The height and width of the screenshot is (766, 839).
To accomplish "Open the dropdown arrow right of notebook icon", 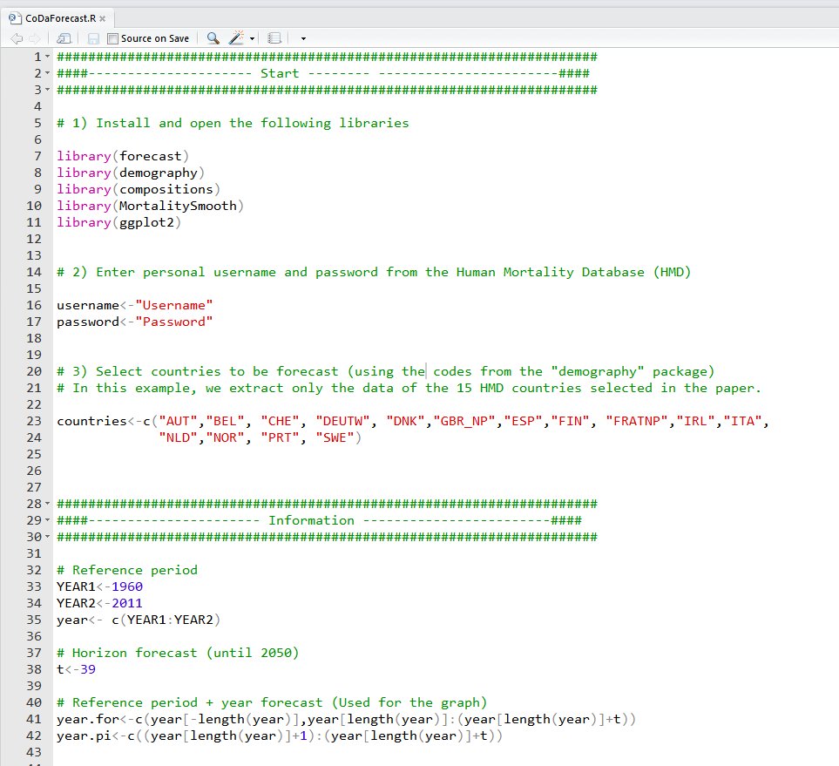I will click(303, 39).
